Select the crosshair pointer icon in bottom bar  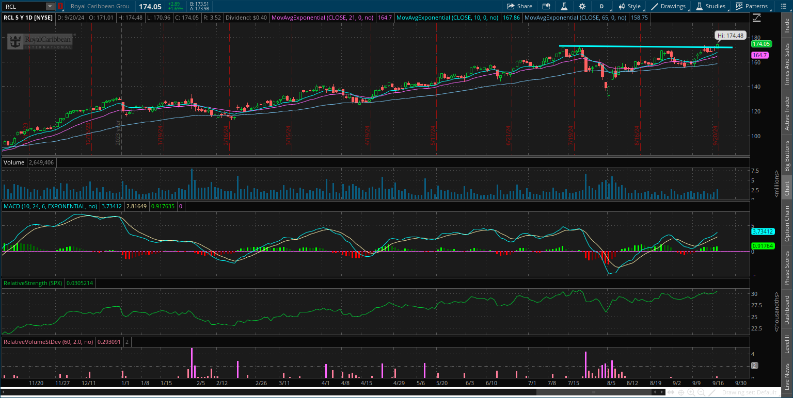(x=681, y=392)
